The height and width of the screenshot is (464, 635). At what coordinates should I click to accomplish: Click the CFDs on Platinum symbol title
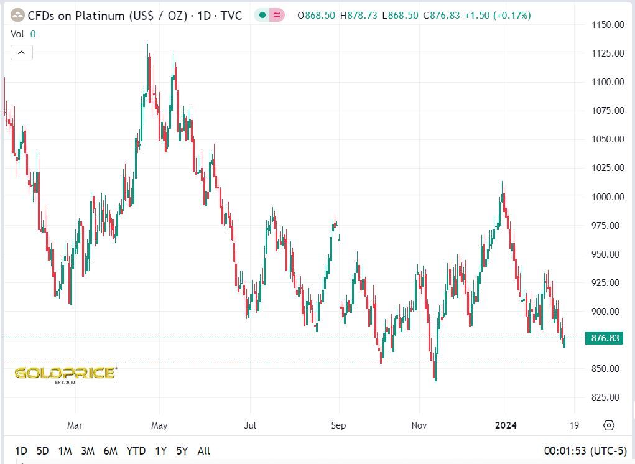coord(135,16)
